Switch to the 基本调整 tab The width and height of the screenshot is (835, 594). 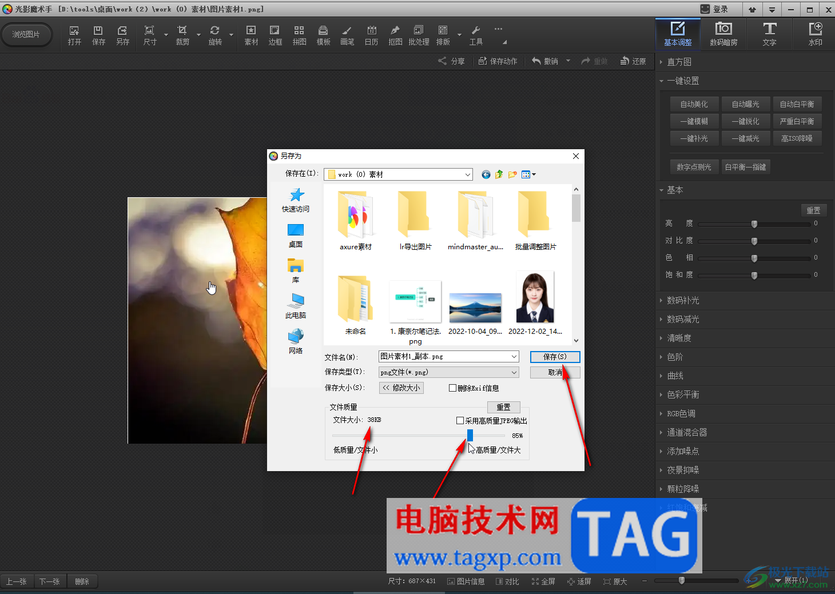tap(678, 34)
